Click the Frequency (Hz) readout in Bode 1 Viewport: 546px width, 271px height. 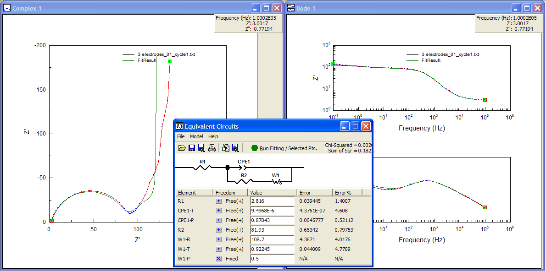506,18
